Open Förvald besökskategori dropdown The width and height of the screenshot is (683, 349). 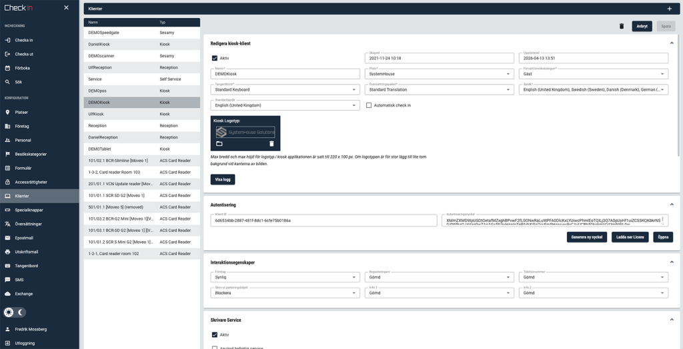(593, 74)
